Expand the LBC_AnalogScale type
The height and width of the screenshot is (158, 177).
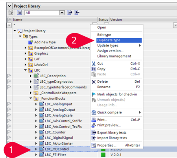[x=36, y=115]
